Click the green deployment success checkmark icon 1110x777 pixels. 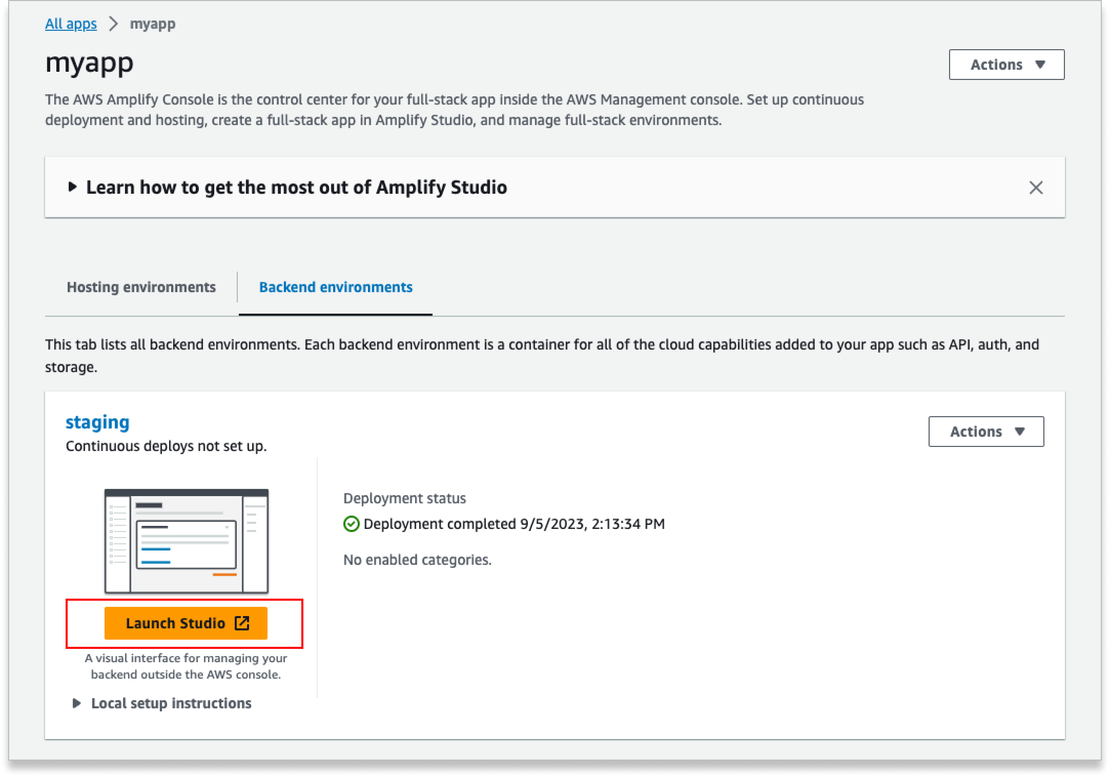[x=351, y=524]
